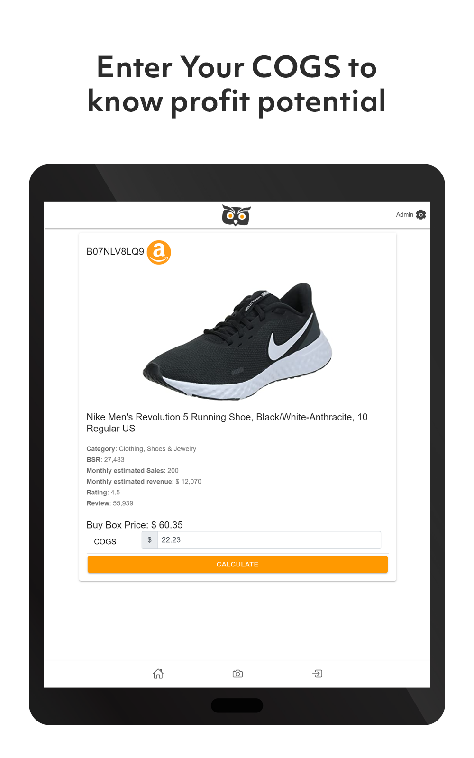
Task: Click the CALCULATE button
Action: (237, 564)
